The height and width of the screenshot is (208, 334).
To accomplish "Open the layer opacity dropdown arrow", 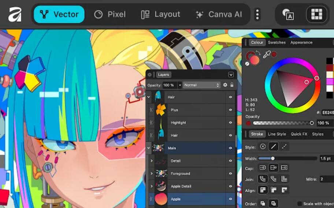I will click(x=180, y=85).
